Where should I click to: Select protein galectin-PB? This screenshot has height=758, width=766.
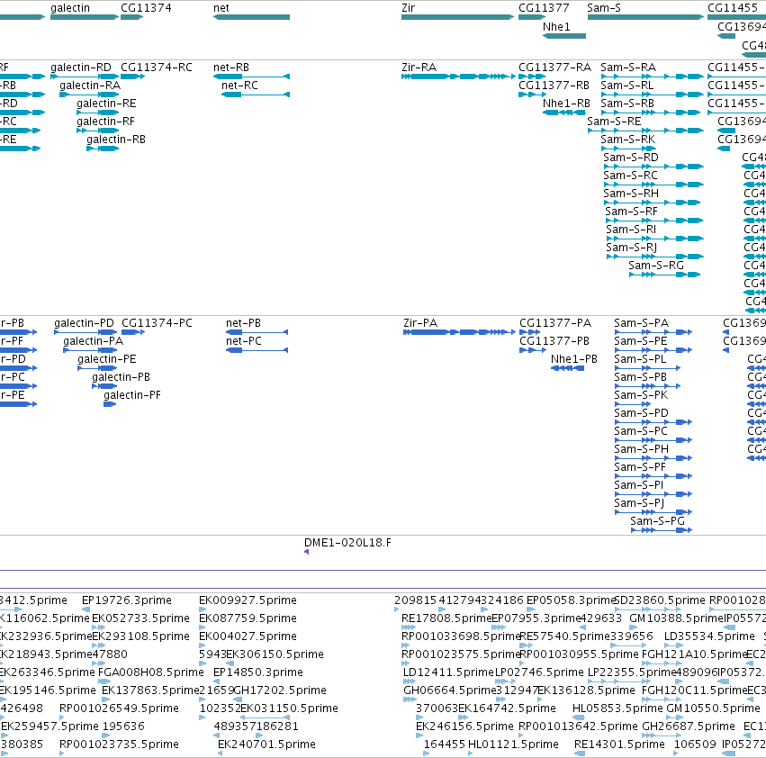click(104, 386)
